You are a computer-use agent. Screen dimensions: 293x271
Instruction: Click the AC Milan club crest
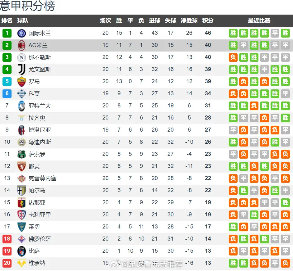coord(21,45)
